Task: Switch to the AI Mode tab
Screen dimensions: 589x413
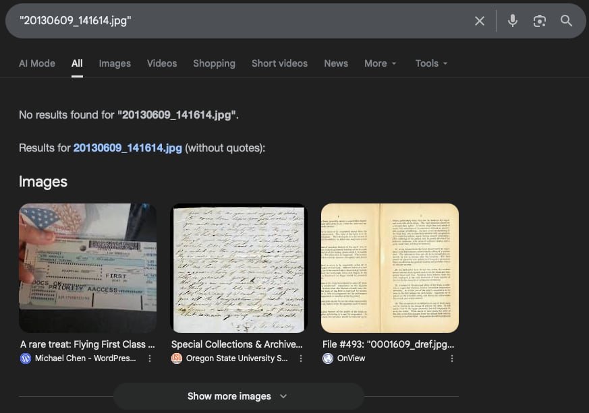Action: (37, 63)
